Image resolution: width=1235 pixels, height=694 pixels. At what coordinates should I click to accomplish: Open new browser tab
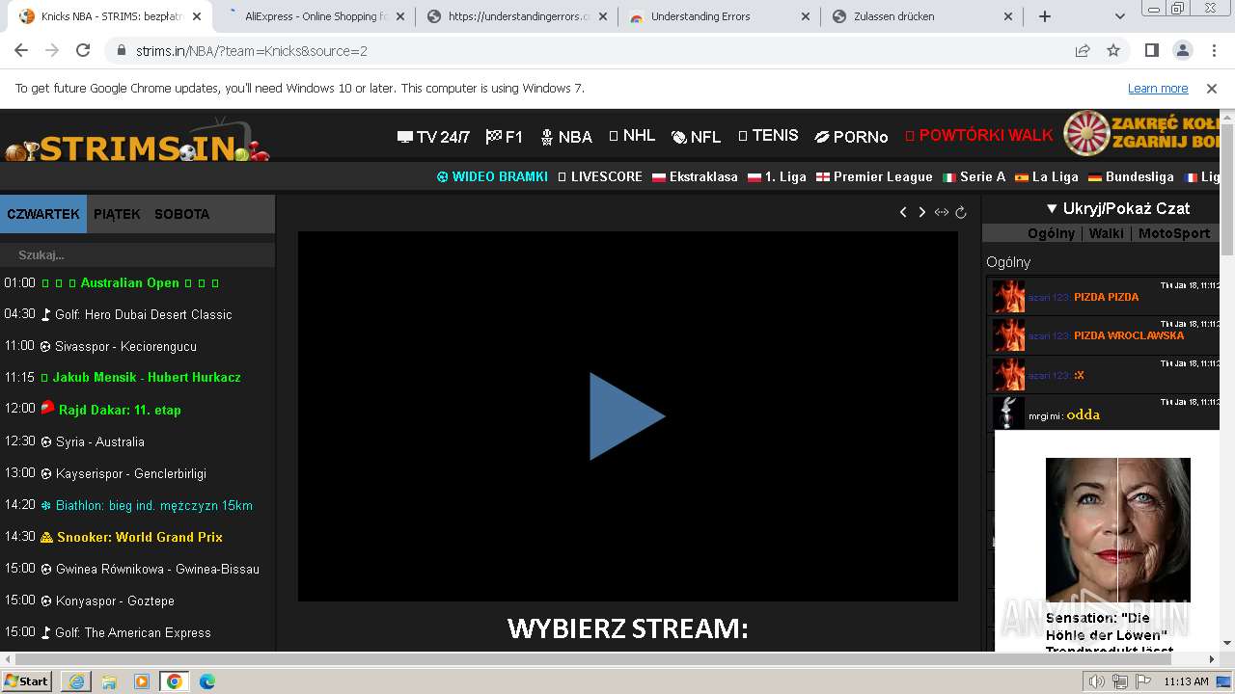[1044, 16]
